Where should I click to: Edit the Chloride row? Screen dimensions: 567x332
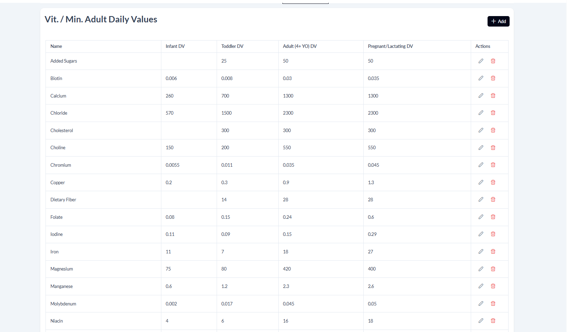tap(481, 113)
